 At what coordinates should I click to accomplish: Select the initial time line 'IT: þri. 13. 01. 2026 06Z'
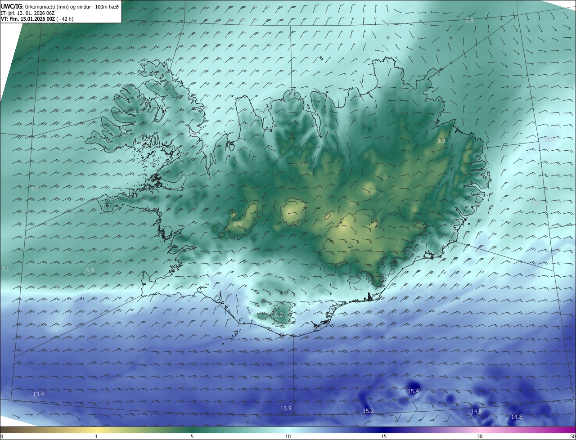(x=28, y=13)
